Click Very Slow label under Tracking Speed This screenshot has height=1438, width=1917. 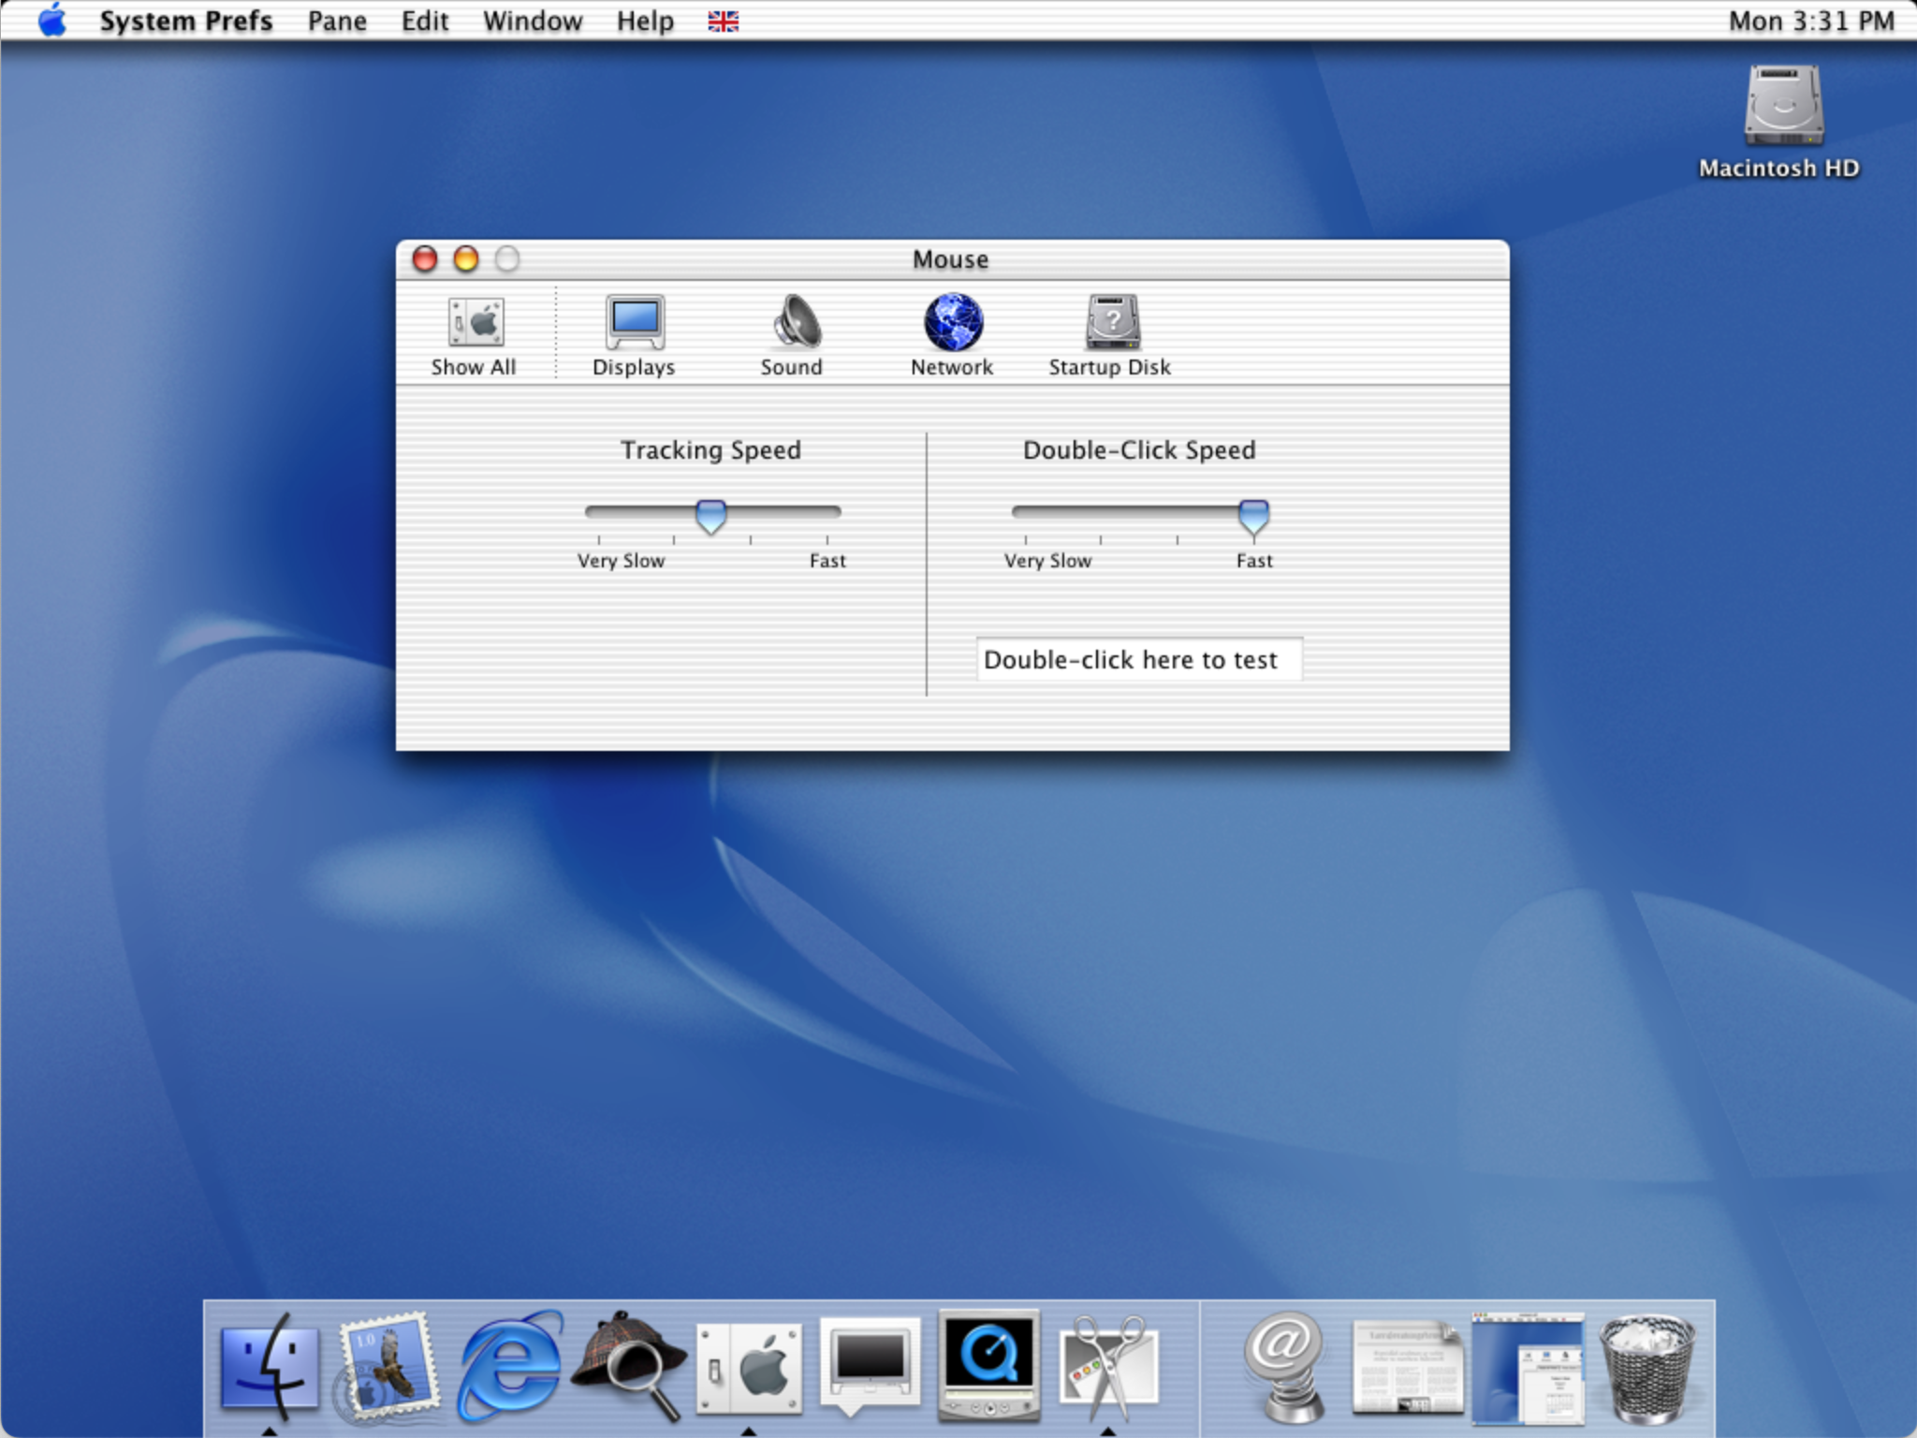click(x=621, y=561)
